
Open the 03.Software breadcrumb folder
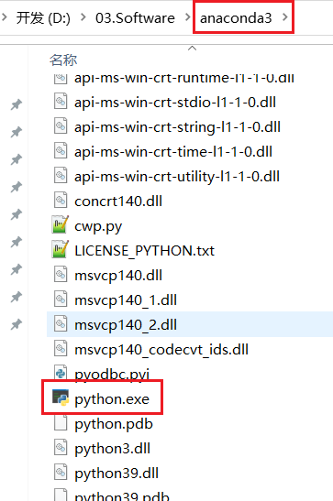(x=135, y=18)
